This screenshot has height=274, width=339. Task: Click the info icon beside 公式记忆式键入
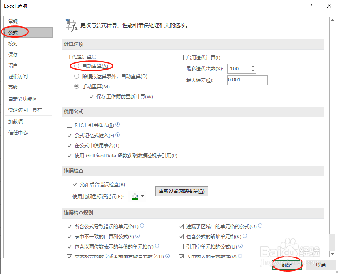(117, 135)
